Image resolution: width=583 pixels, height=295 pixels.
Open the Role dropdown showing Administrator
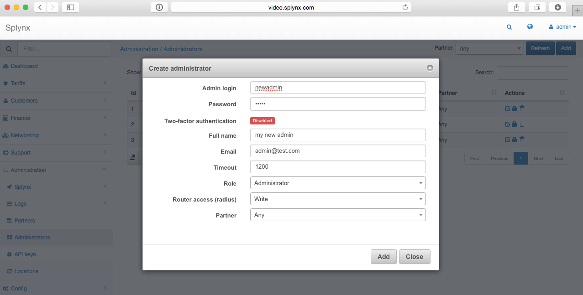click(337, 183)
